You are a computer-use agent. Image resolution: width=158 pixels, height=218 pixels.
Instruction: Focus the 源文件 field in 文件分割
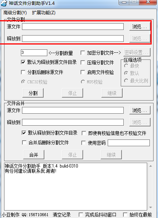tap(73, 27)
